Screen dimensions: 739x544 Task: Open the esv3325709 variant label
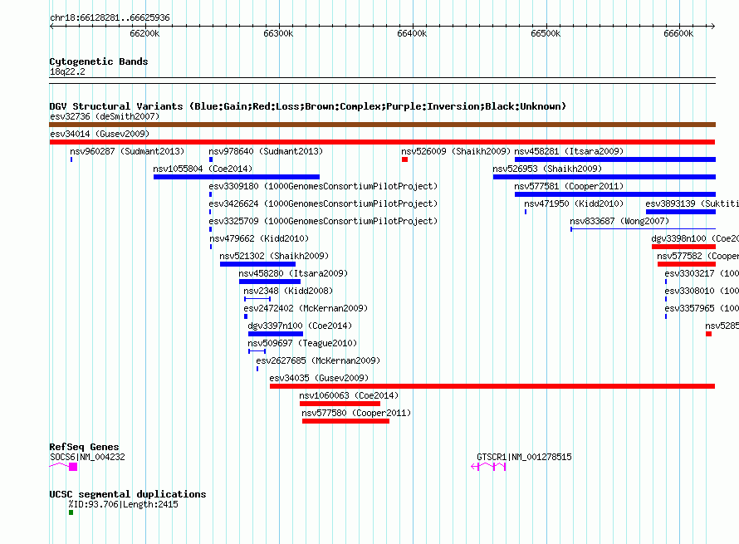pyautogui.click(x=323, y=221)
